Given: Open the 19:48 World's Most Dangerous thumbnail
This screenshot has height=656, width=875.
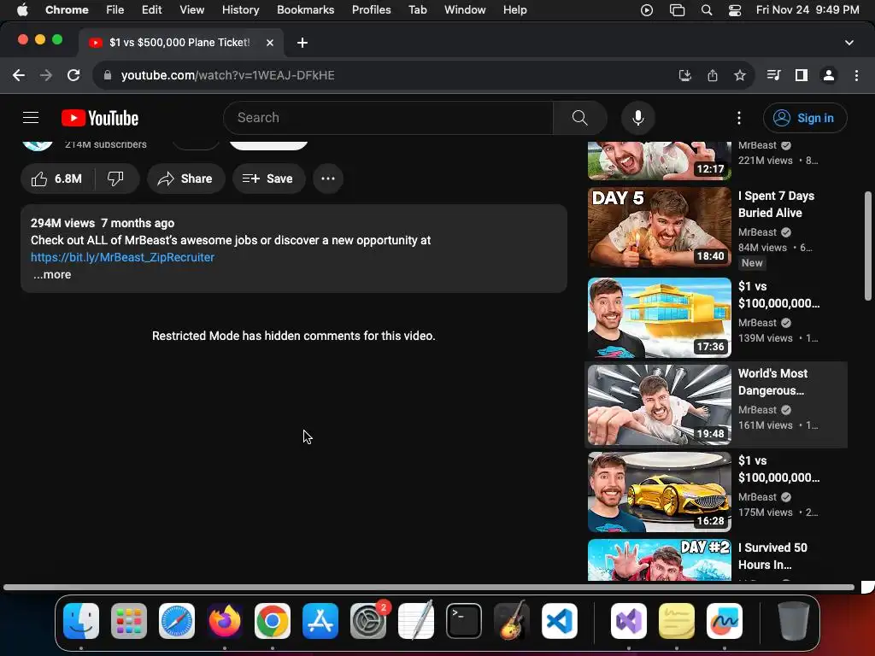Looking at the screenshot, I should pos(660,404).
